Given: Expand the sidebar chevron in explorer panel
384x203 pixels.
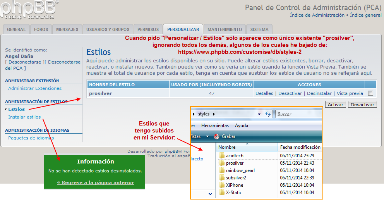Looking at the screenshot, I should 210,194.
